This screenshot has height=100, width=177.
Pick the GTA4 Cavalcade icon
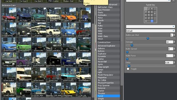point(53,30)
